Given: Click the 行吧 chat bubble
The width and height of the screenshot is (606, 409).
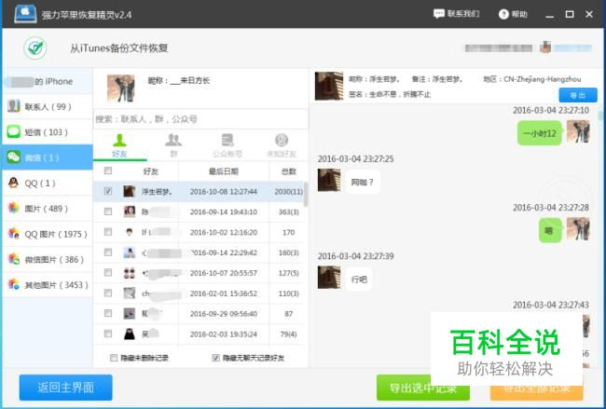Looking at the screenshot, I should pyautogui.click(x=359, y=279).
